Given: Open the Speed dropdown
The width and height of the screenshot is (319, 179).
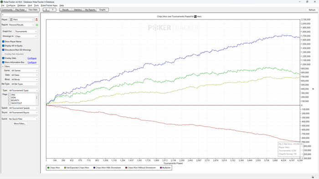Looking at the screenshot, I should pos(23,108).
